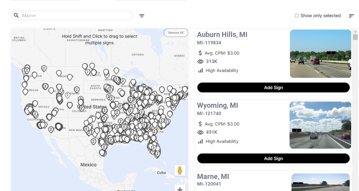
Task: Open the Auburn Hills, MI listing title
Action: [x=222, y=35]
